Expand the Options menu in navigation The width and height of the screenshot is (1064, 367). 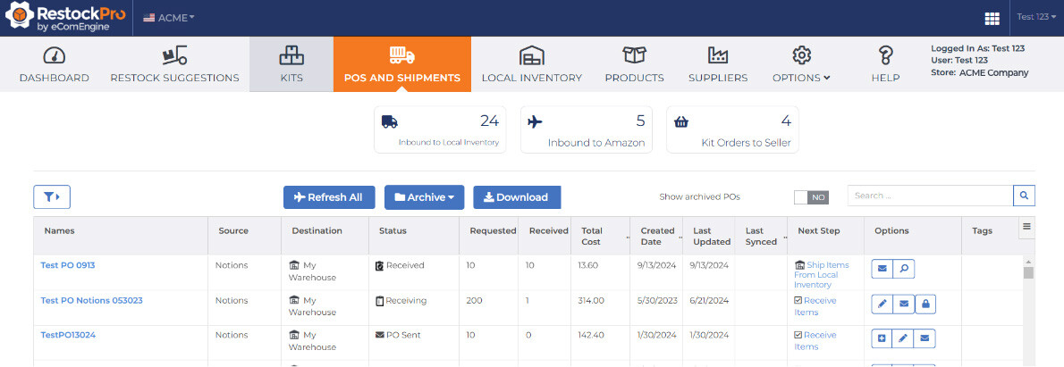point(801,64)
